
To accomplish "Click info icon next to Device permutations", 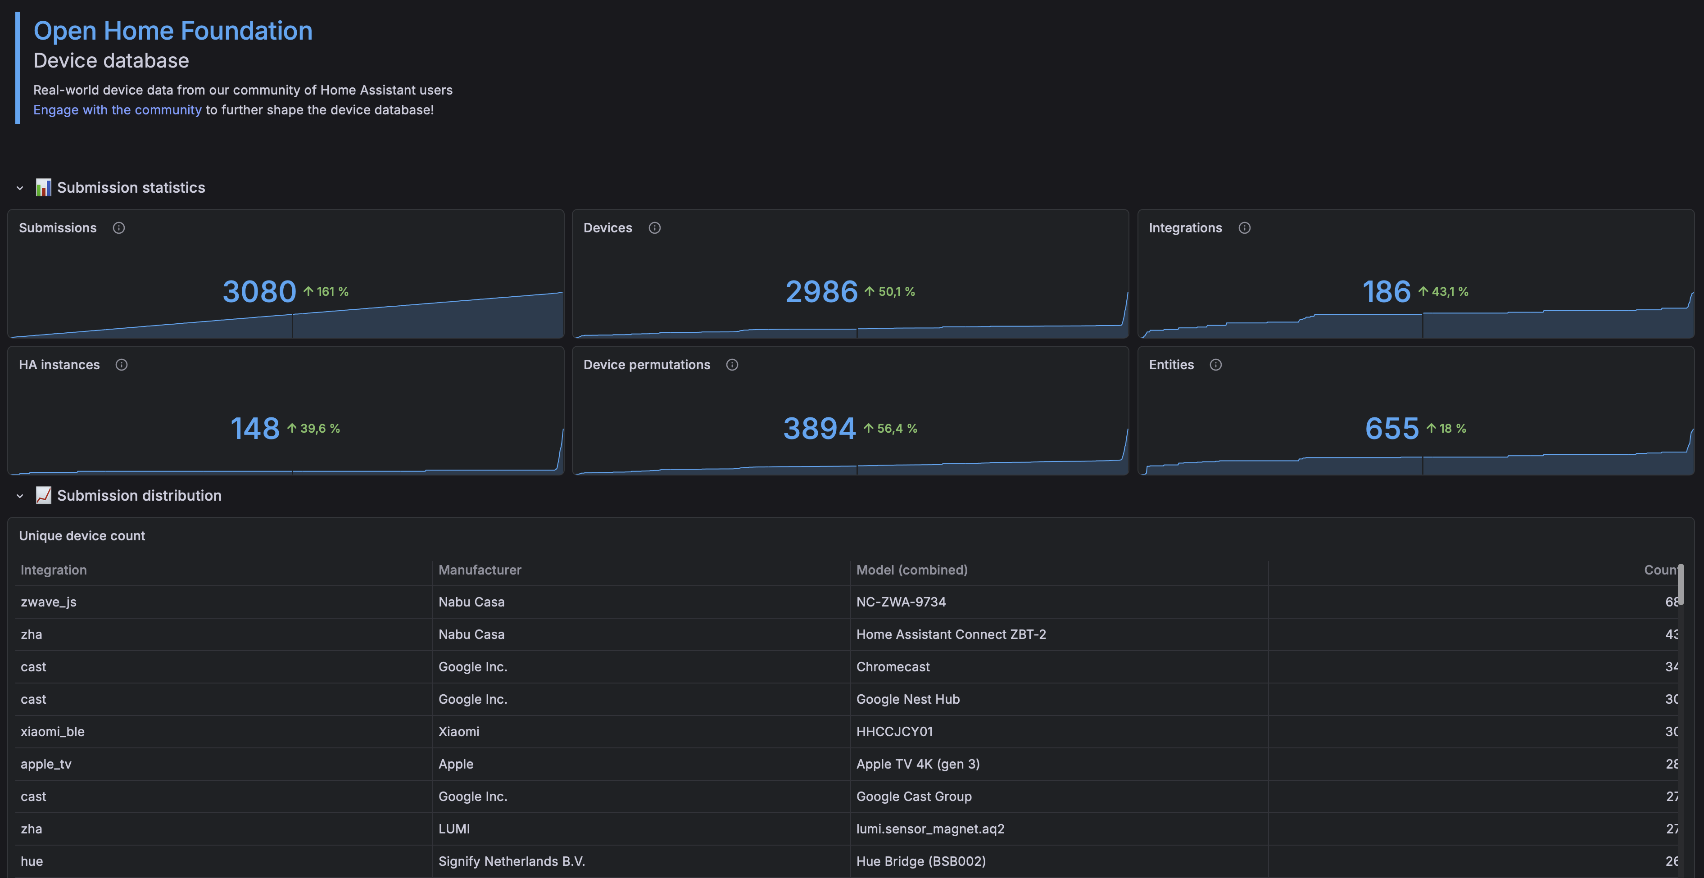I will click(732, 365).
